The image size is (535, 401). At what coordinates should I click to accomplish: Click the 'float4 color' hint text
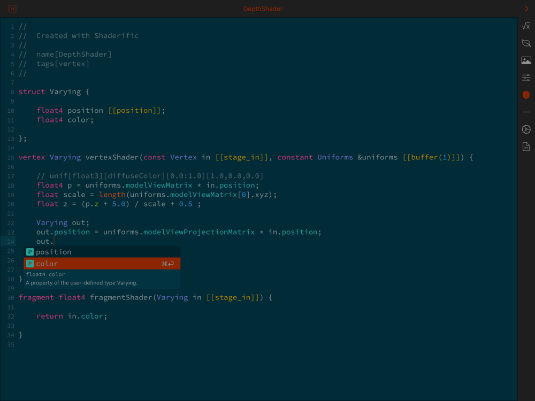pos(45,274)
